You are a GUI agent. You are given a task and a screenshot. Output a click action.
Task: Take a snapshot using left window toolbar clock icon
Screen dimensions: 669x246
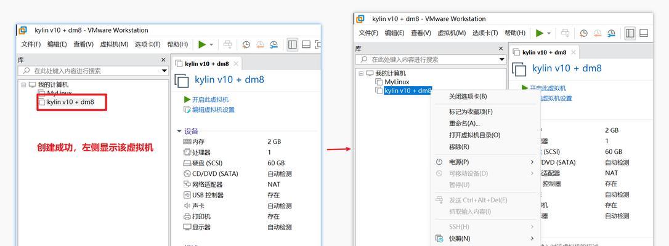(246, 44)
